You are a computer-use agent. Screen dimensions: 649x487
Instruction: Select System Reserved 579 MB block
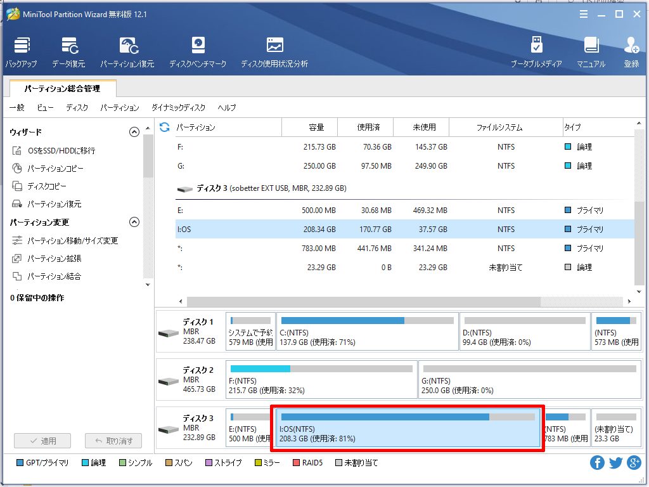250,332
